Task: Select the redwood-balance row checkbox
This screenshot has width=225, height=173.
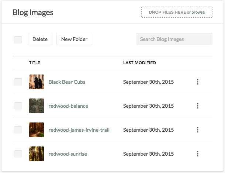Action: point(18,106)
